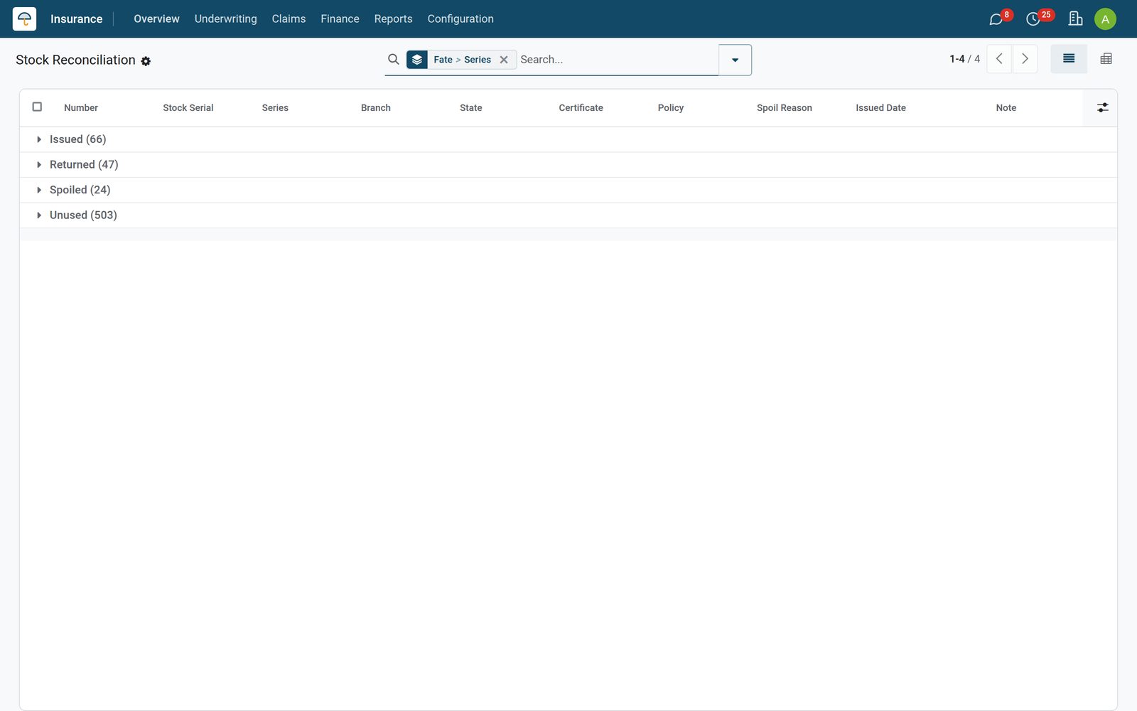Viewport: 1137px width, 711px height.
Task: Click the search magnifier icon
Action: pos(393,59)
